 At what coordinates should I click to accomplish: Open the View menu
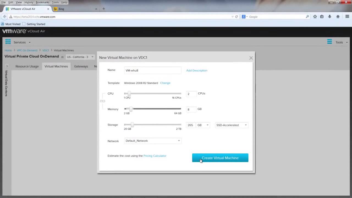[19, 2]
